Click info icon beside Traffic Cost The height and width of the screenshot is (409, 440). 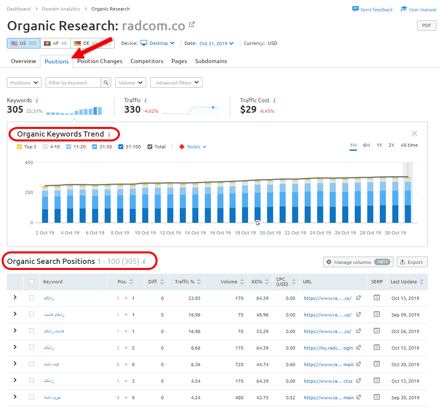tap(274, 101)
